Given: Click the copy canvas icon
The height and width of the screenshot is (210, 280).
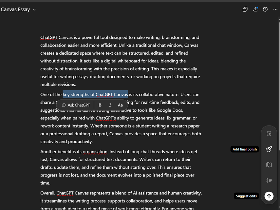Looking at the screenshot, I should 245,9.
